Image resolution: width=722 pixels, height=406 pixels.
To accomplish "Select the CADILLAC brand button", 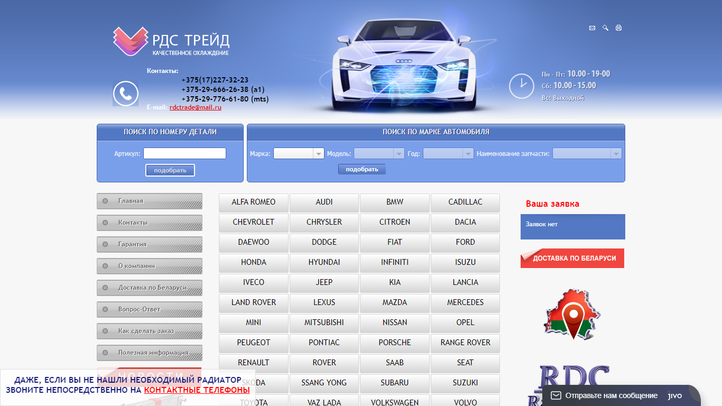I will click(x=465, y=202).
